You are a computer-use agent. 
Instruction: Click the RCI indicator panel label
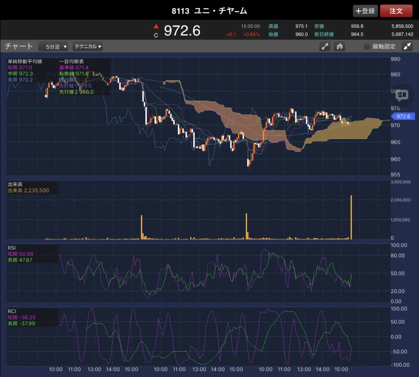(x=12, y=312)
